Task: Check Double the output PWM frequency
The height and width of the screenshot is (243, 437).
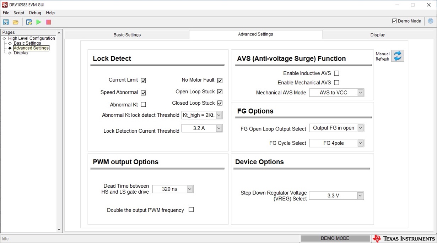Action: click(x=191, y=210)
